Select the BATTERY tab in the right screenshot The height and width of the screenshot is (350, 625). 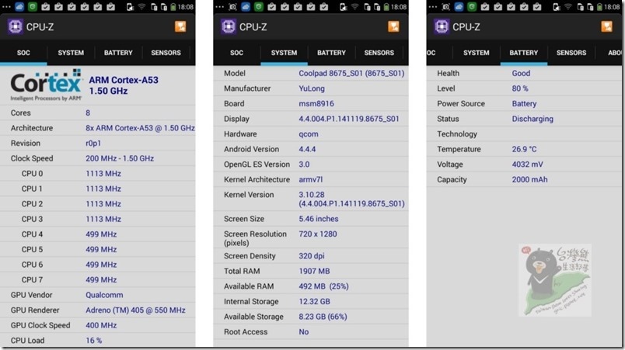pyautogui.click(x=524, y=53)
